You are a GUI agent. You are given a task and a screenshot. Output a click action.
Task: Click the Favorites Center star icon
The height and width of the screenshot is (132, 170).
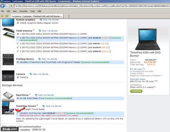click(x=2, y=16)
